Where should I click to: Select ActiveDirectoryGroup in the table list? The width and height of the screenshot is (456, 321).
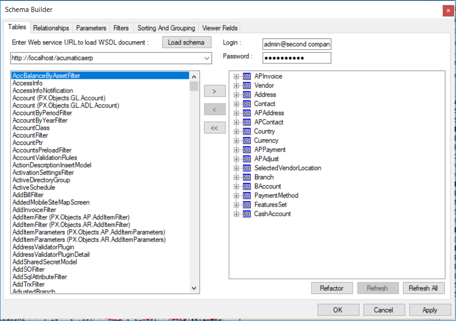point(100,180)
